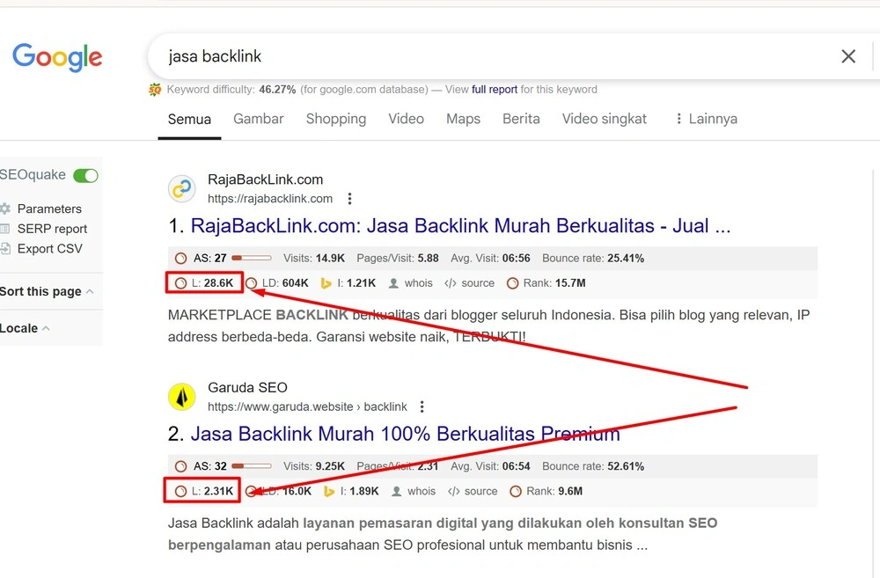Click the SERP report list icon
Viewport: 880px width, 578px height.
coord(5,229)
